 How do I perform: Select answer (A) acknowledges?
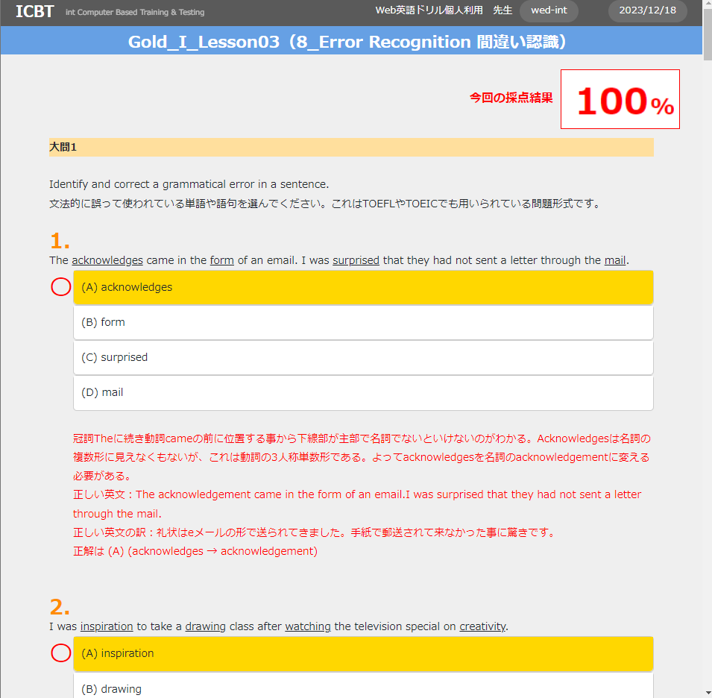point(363,287)
